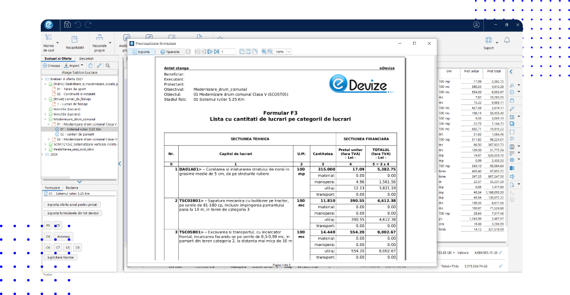The image size is (570, 295).
Task: Open the Suport dropdown arrow
Action: coord(497,42)
